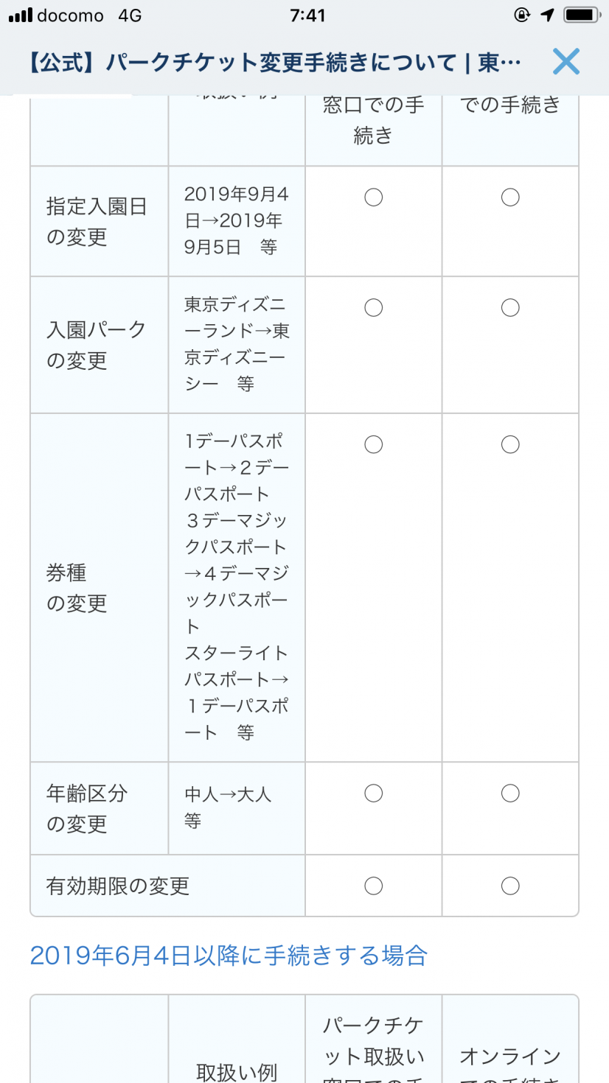
Task: Tap the battery icon in status bar
Action: tap(581, 15)
